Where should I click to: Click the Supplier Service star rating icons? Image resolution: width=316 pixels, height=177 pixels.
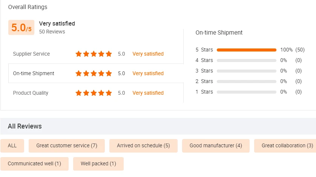coord(94,54)
